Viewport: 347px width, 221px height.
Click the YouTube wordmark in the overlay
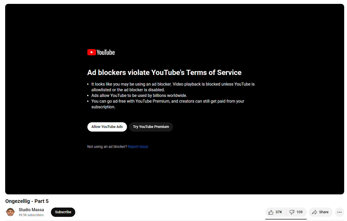point(105,52)
